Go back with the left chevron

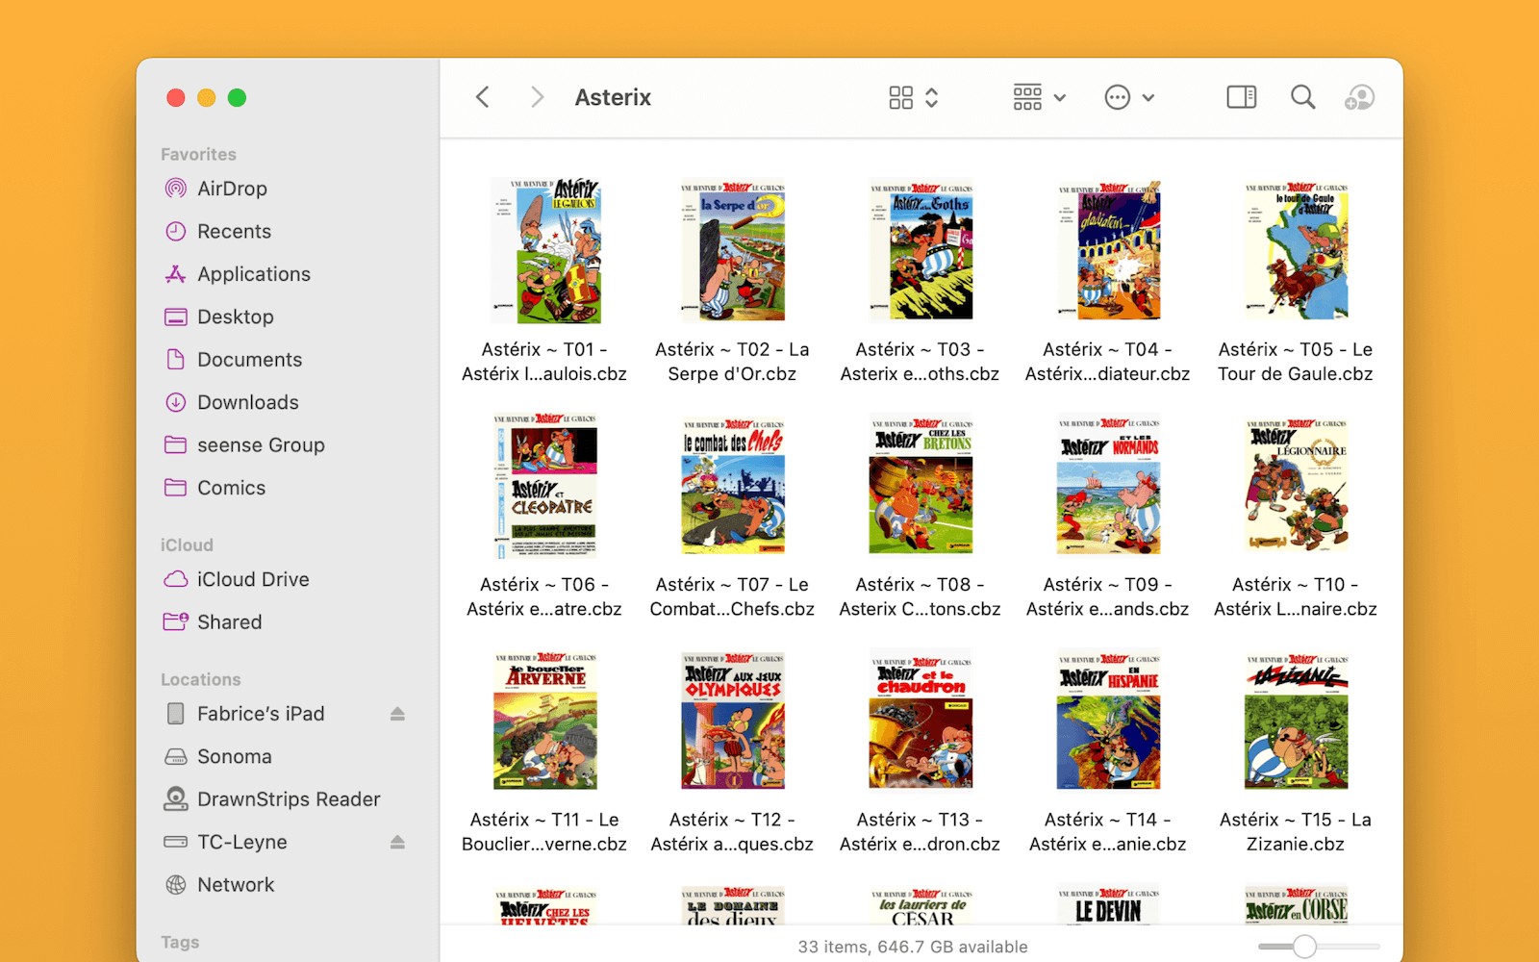coord(483,97)
